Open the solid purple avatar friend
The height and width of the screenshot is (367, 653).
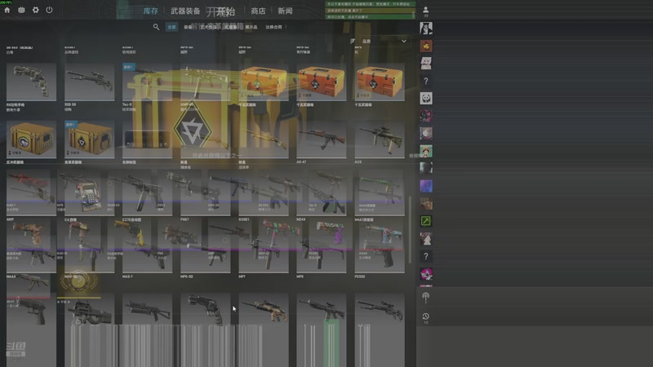click(x=425, y=186)
